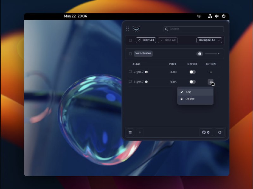Click the info icon beside first argocd
The width and height of the screenshot is (253, 189).
[x=146, y=72]
